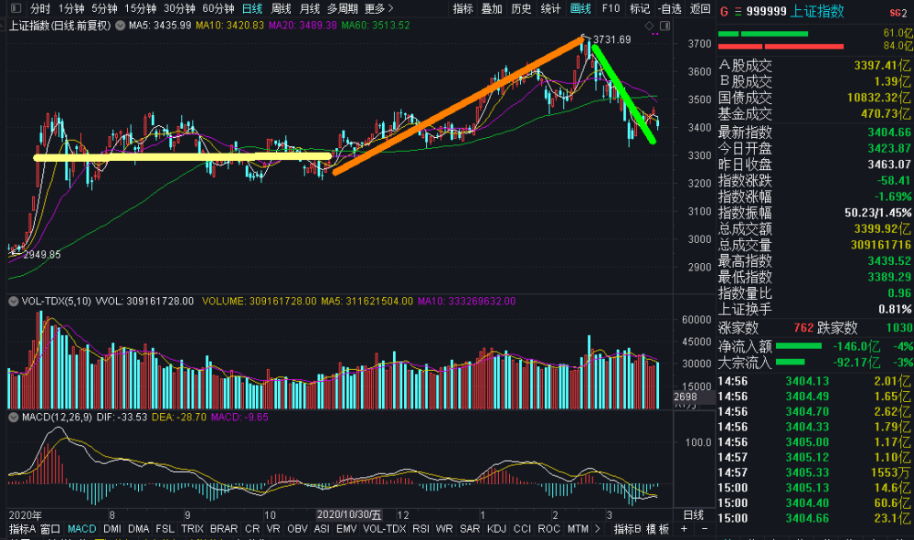Screen dimensions: 914x540
Task: Click the layout icon left of 分时
Action: click(x=16, y=9)
